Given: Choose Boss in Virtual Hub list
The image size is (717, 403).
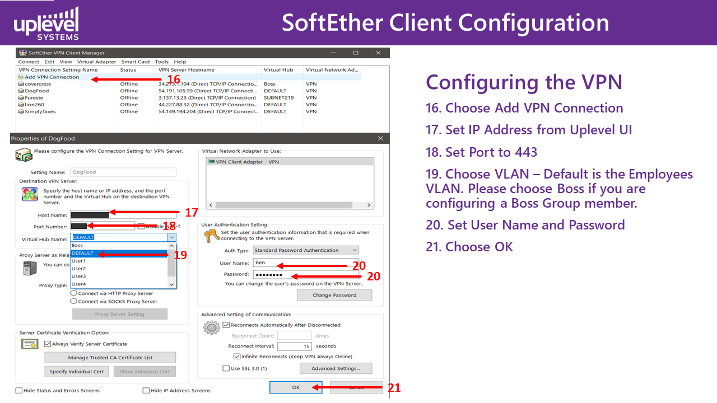Looking at the screenshot, I should (119, 245).
